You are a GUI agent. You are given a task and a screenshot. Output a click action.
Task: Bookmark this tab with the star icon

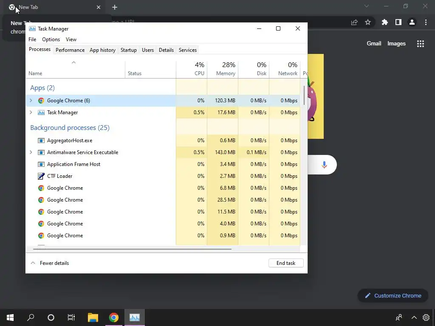click(x=368, y=22)
